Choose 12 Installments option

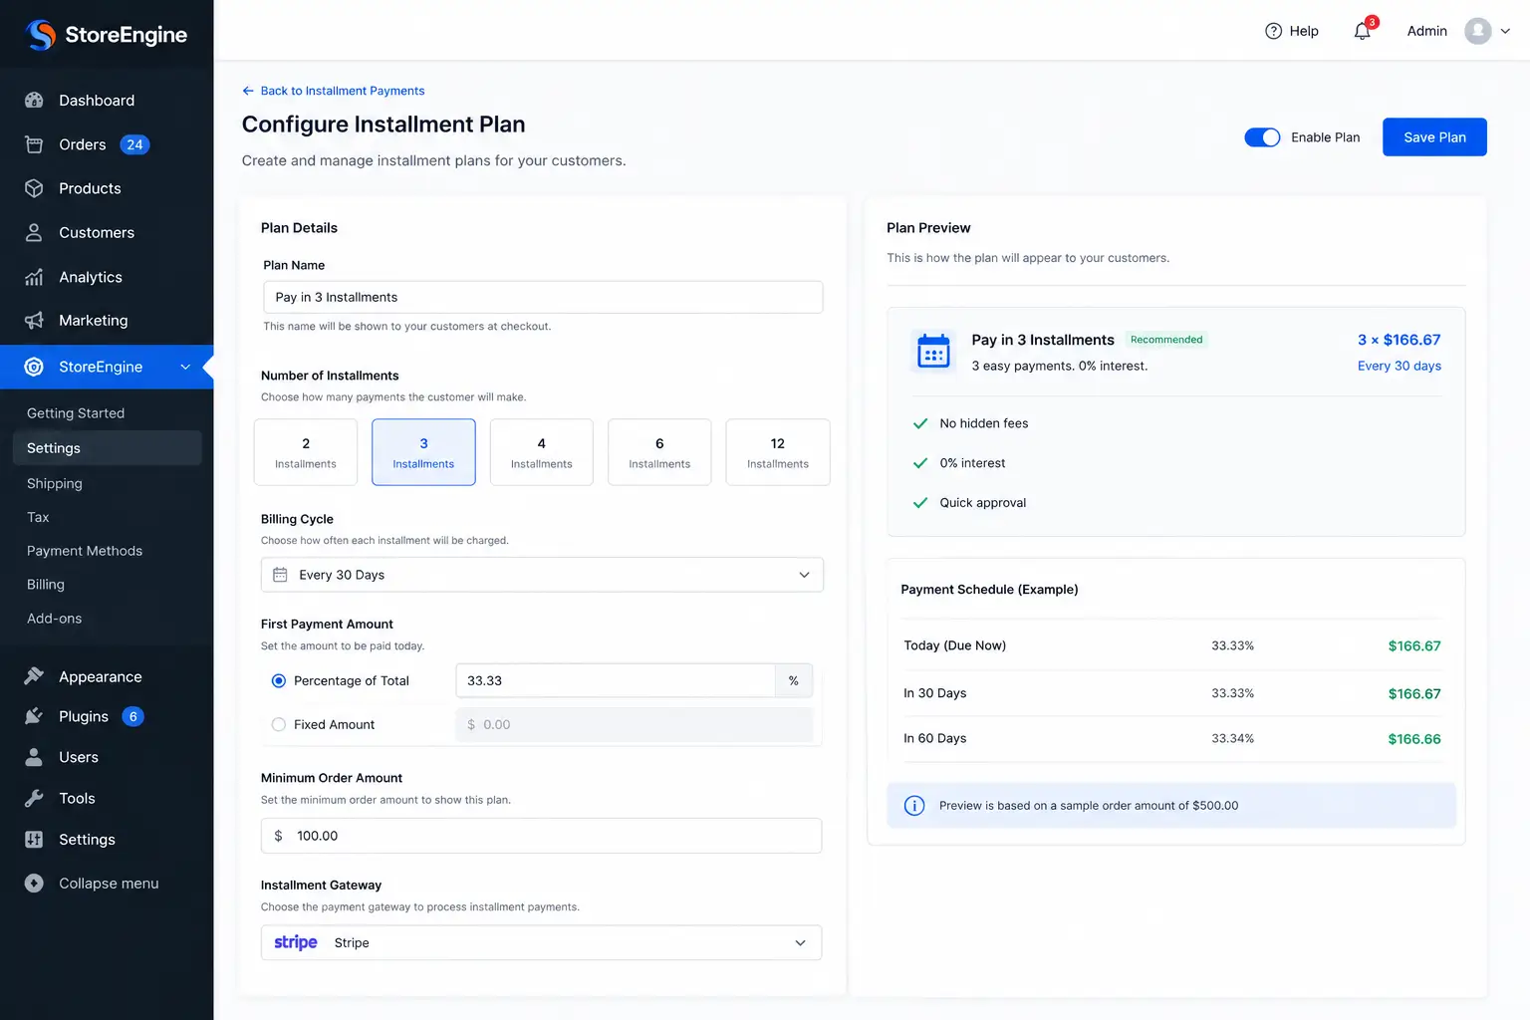click(x=778, y=452)
